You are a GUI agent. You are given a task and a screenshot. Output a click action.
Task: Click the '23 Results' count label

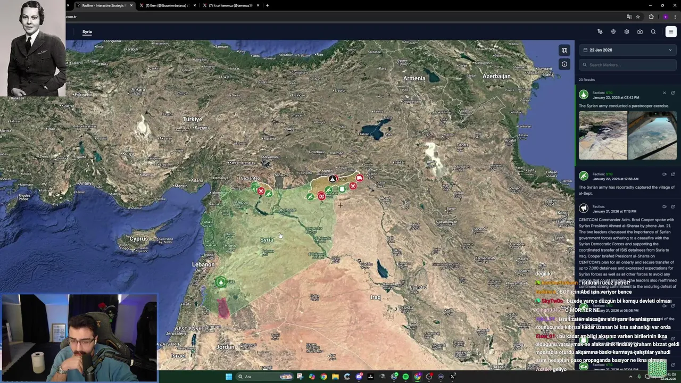(x=587, y=80)
